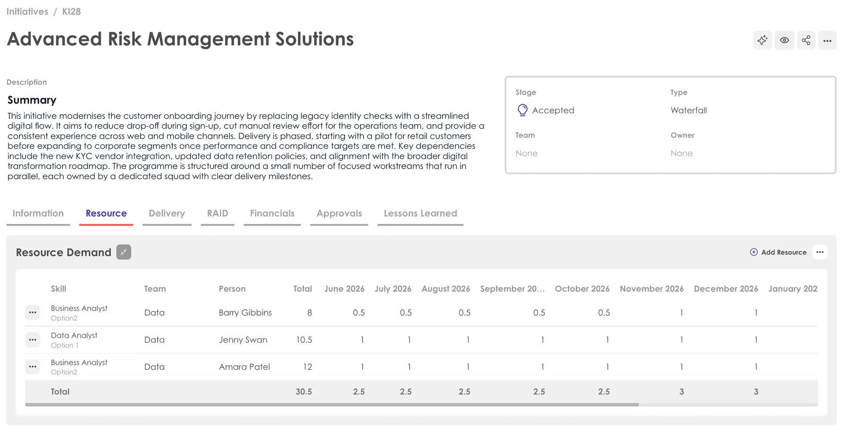Click the Waterfall type value
Viewport: 846px width, 437px height.
coord(689,110)
